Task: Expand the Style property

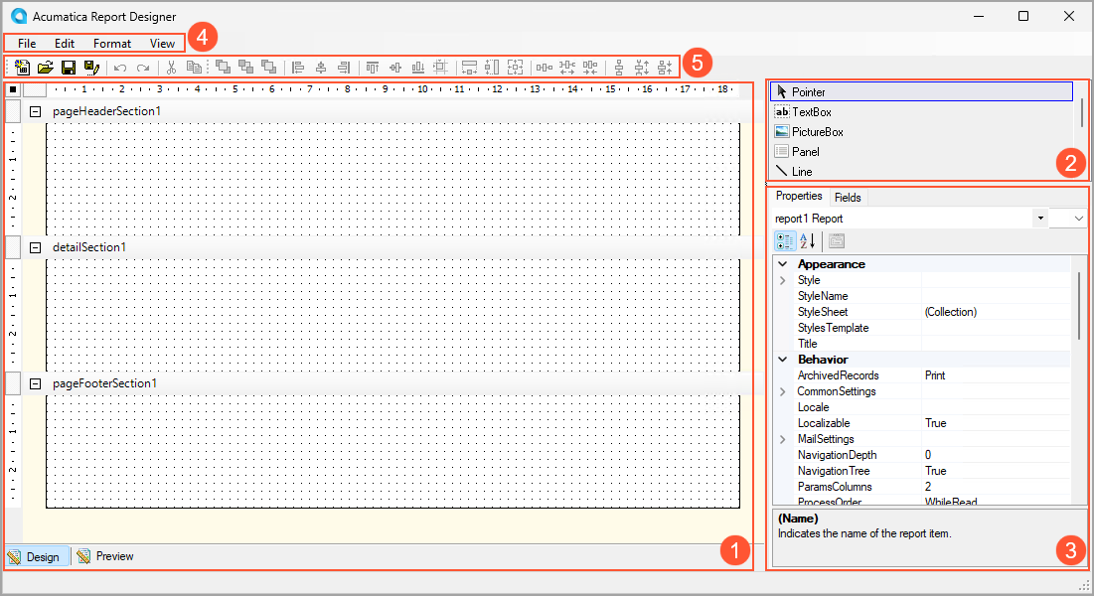Action: [783, 280]
